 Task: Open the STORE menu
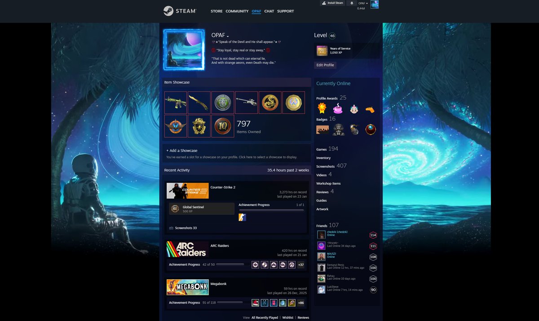click(x=216, y=11)
